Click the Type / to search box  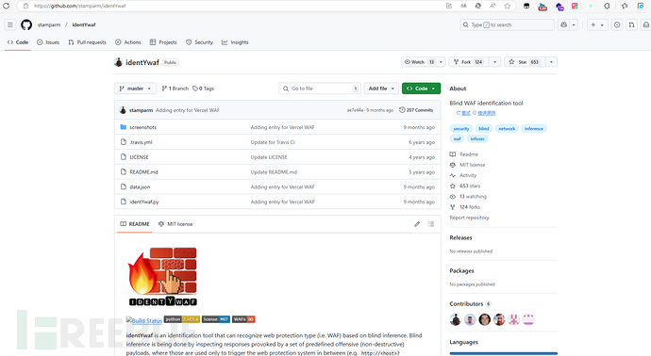[x=507, y=24]
